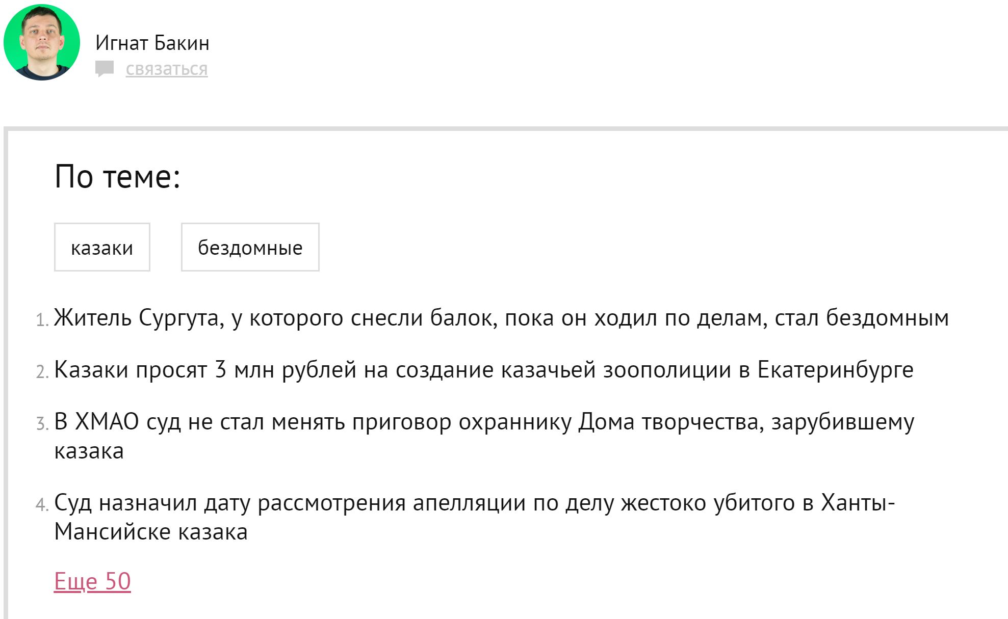Click list number 3 marker
The width and height of the screenshot is (1008, 619).
(42, 424)
